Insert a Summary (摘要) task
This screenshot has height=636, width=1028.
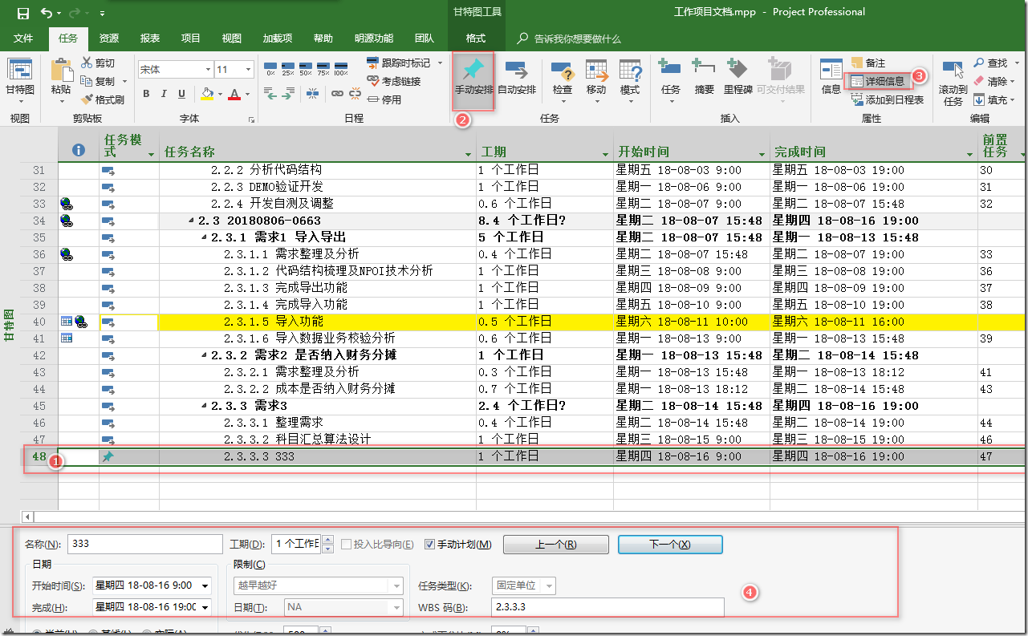tap(704, 78)
